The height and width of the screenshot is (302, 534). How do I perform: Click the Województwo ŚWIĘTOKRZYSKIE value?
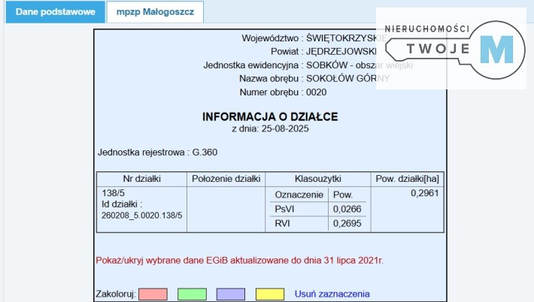coord(347,38)
